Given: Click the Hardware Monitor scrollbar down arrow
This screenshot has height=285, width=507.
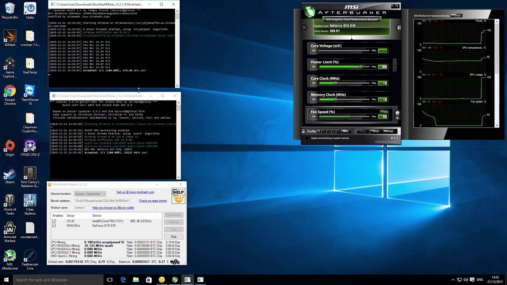Looking at the screenshot, I should click(497, 125).
